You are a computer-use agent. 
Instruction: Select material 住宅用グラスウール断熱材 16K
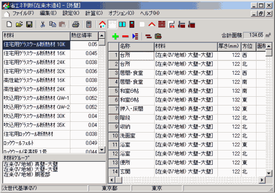[x=36, y=53]
